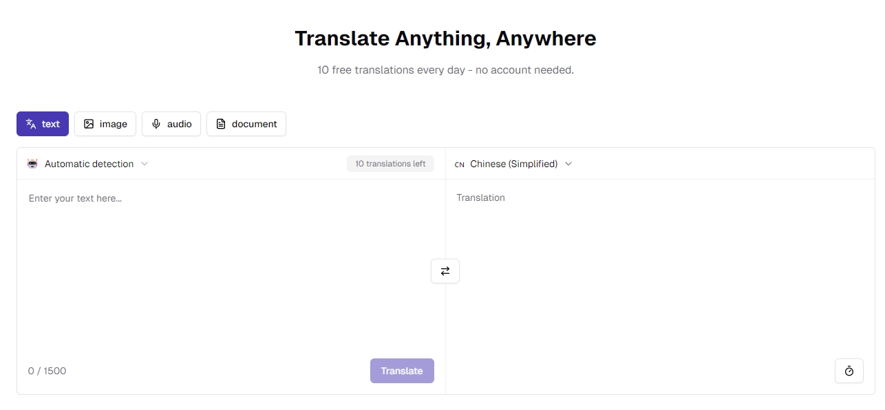
Task: Switch to the image translation tab
Action: coord(105,124)
